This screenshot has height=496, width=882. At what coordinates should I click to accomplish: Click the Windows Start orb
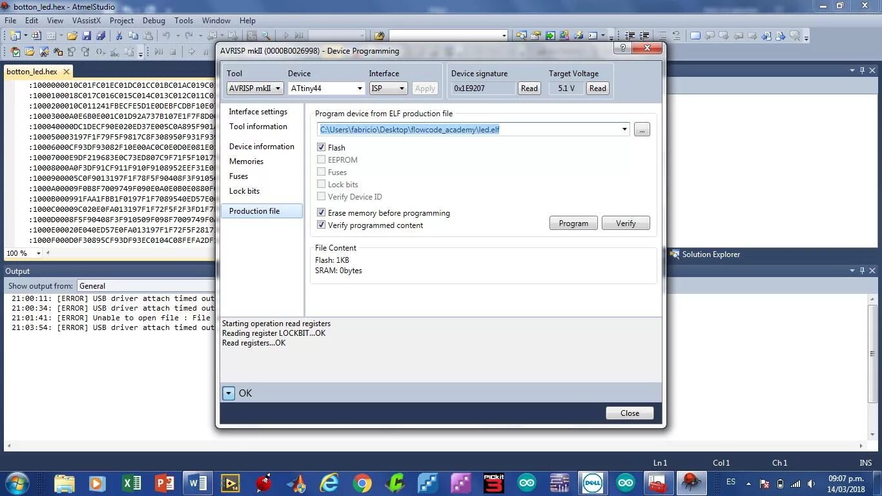[x=16, y=482]
